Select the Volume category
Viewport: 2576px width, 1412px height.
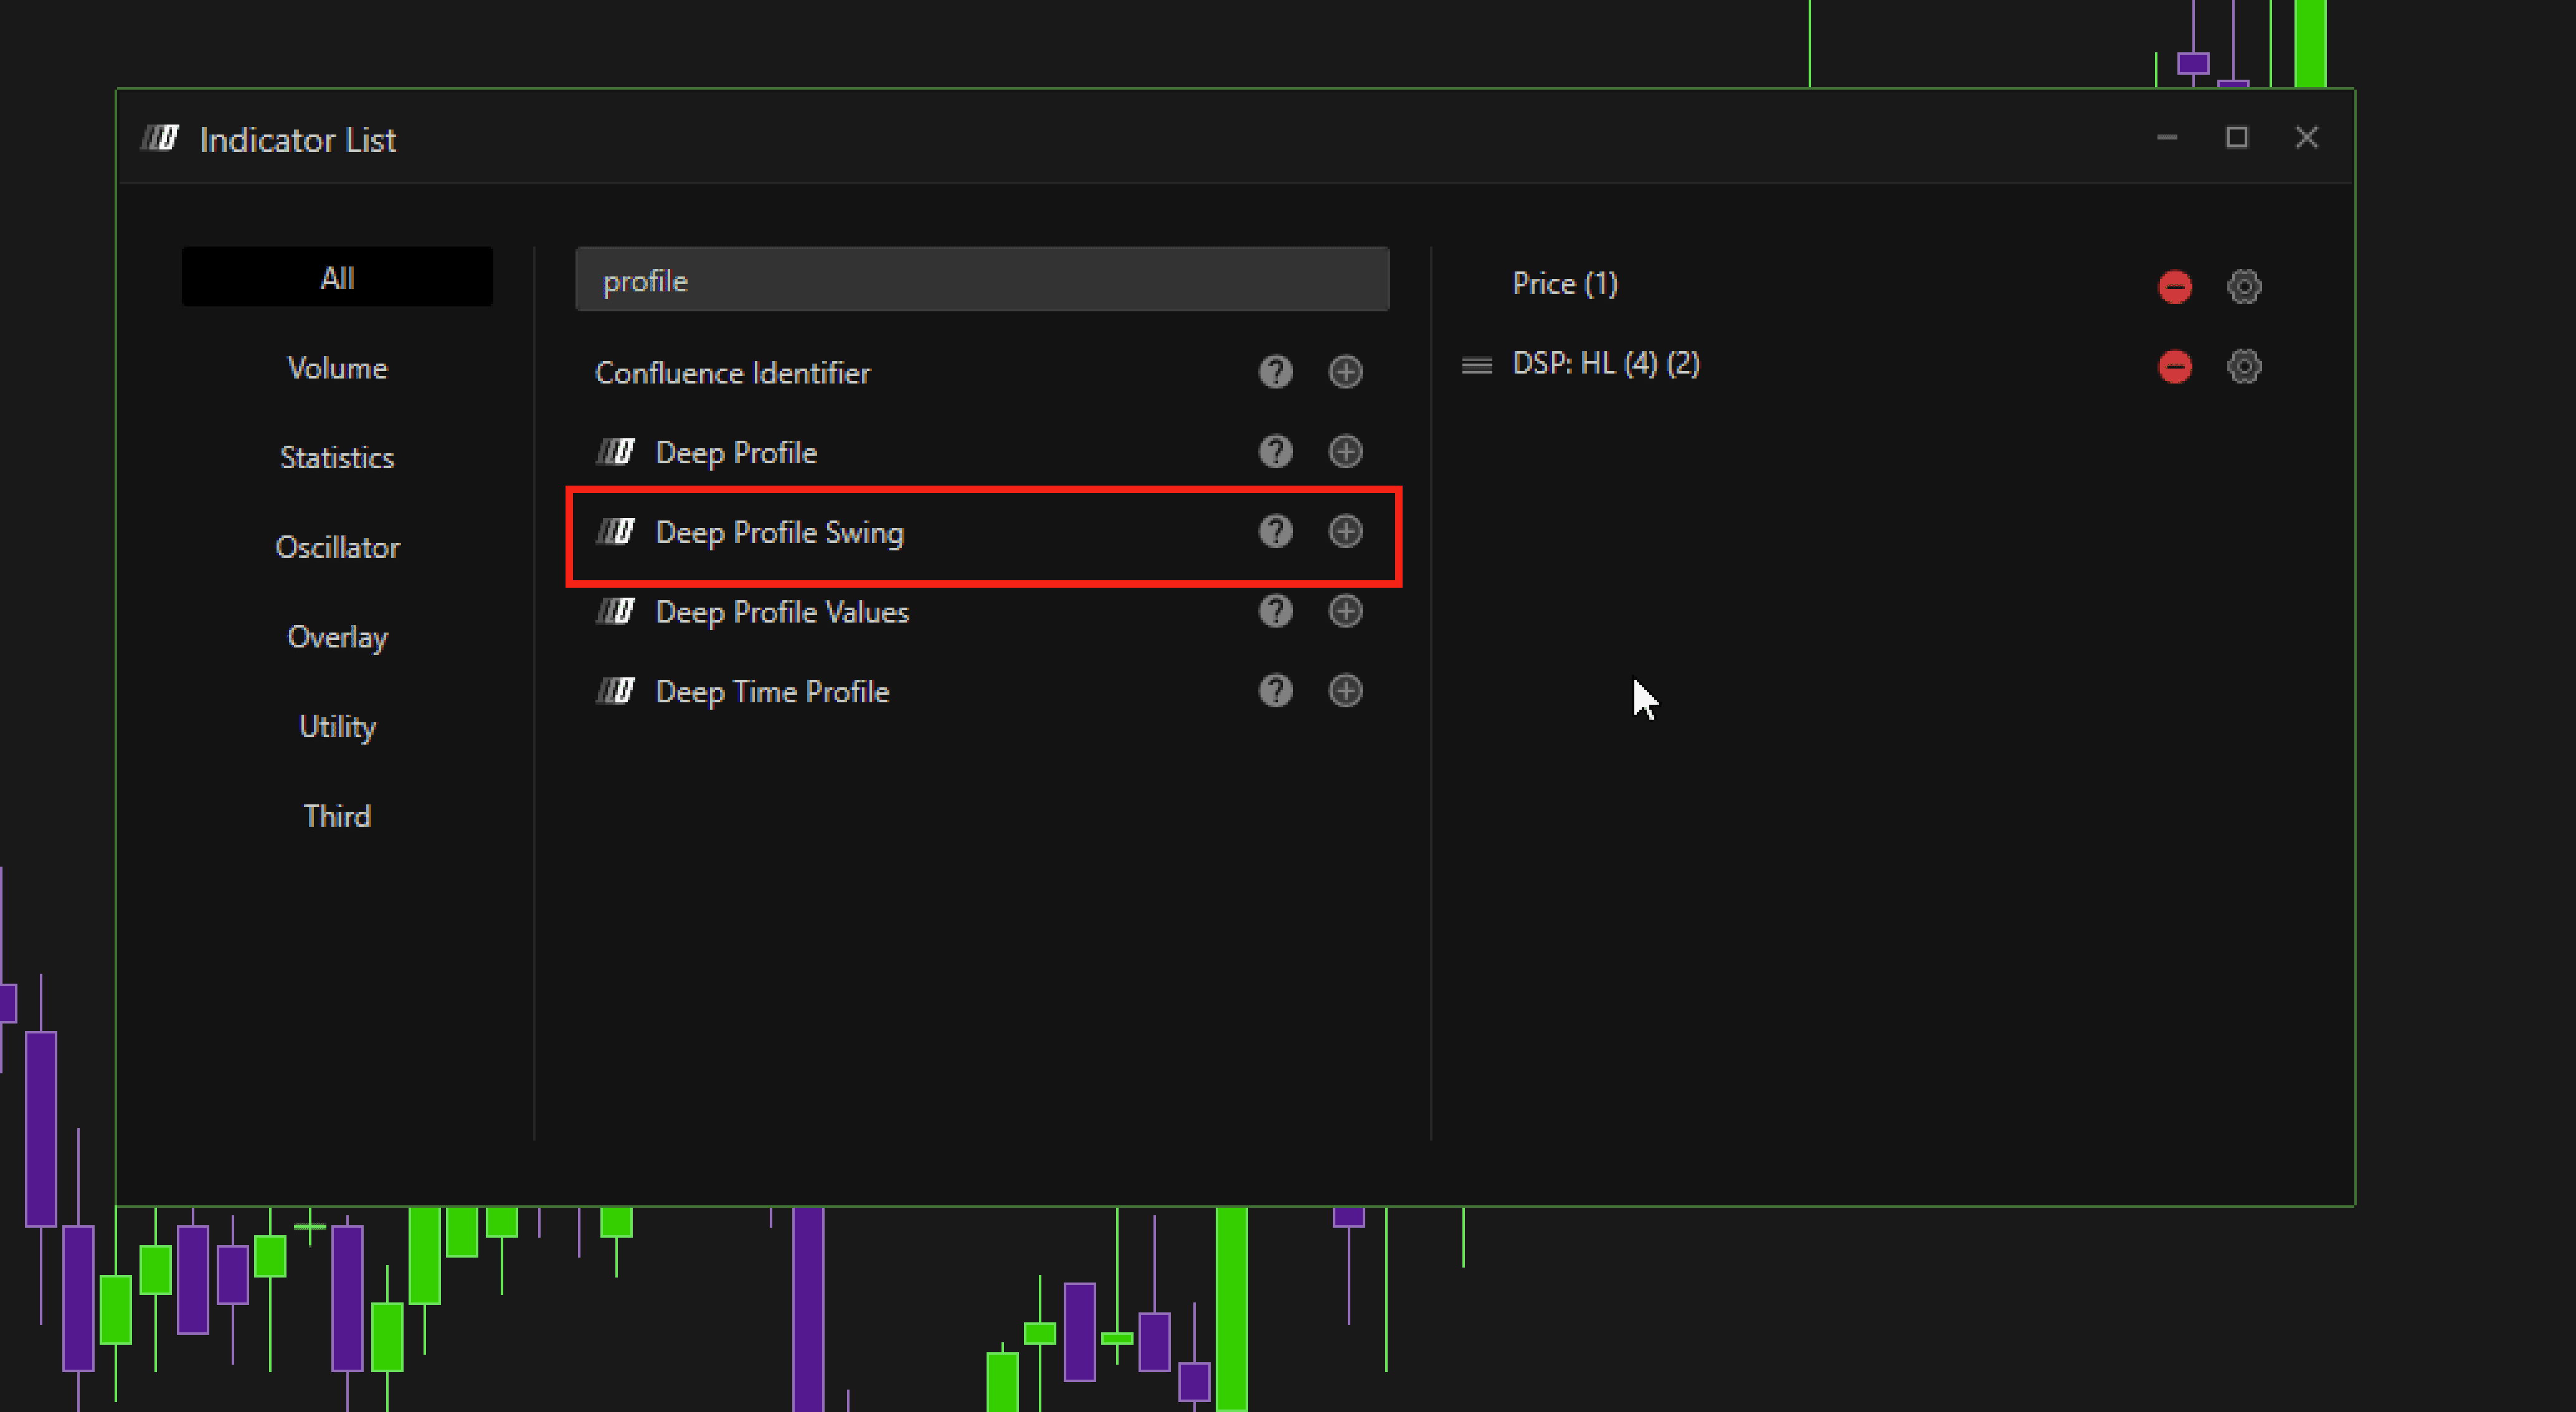click(x=337, y=368)
